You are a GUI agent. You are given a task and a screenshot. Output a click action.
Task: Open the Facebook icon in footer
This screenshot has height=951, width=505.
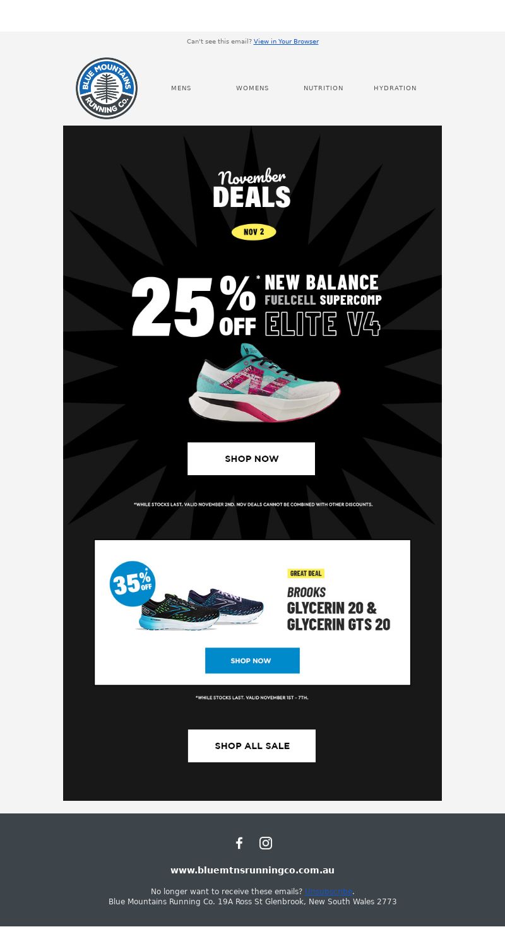[x=239, y=843]
